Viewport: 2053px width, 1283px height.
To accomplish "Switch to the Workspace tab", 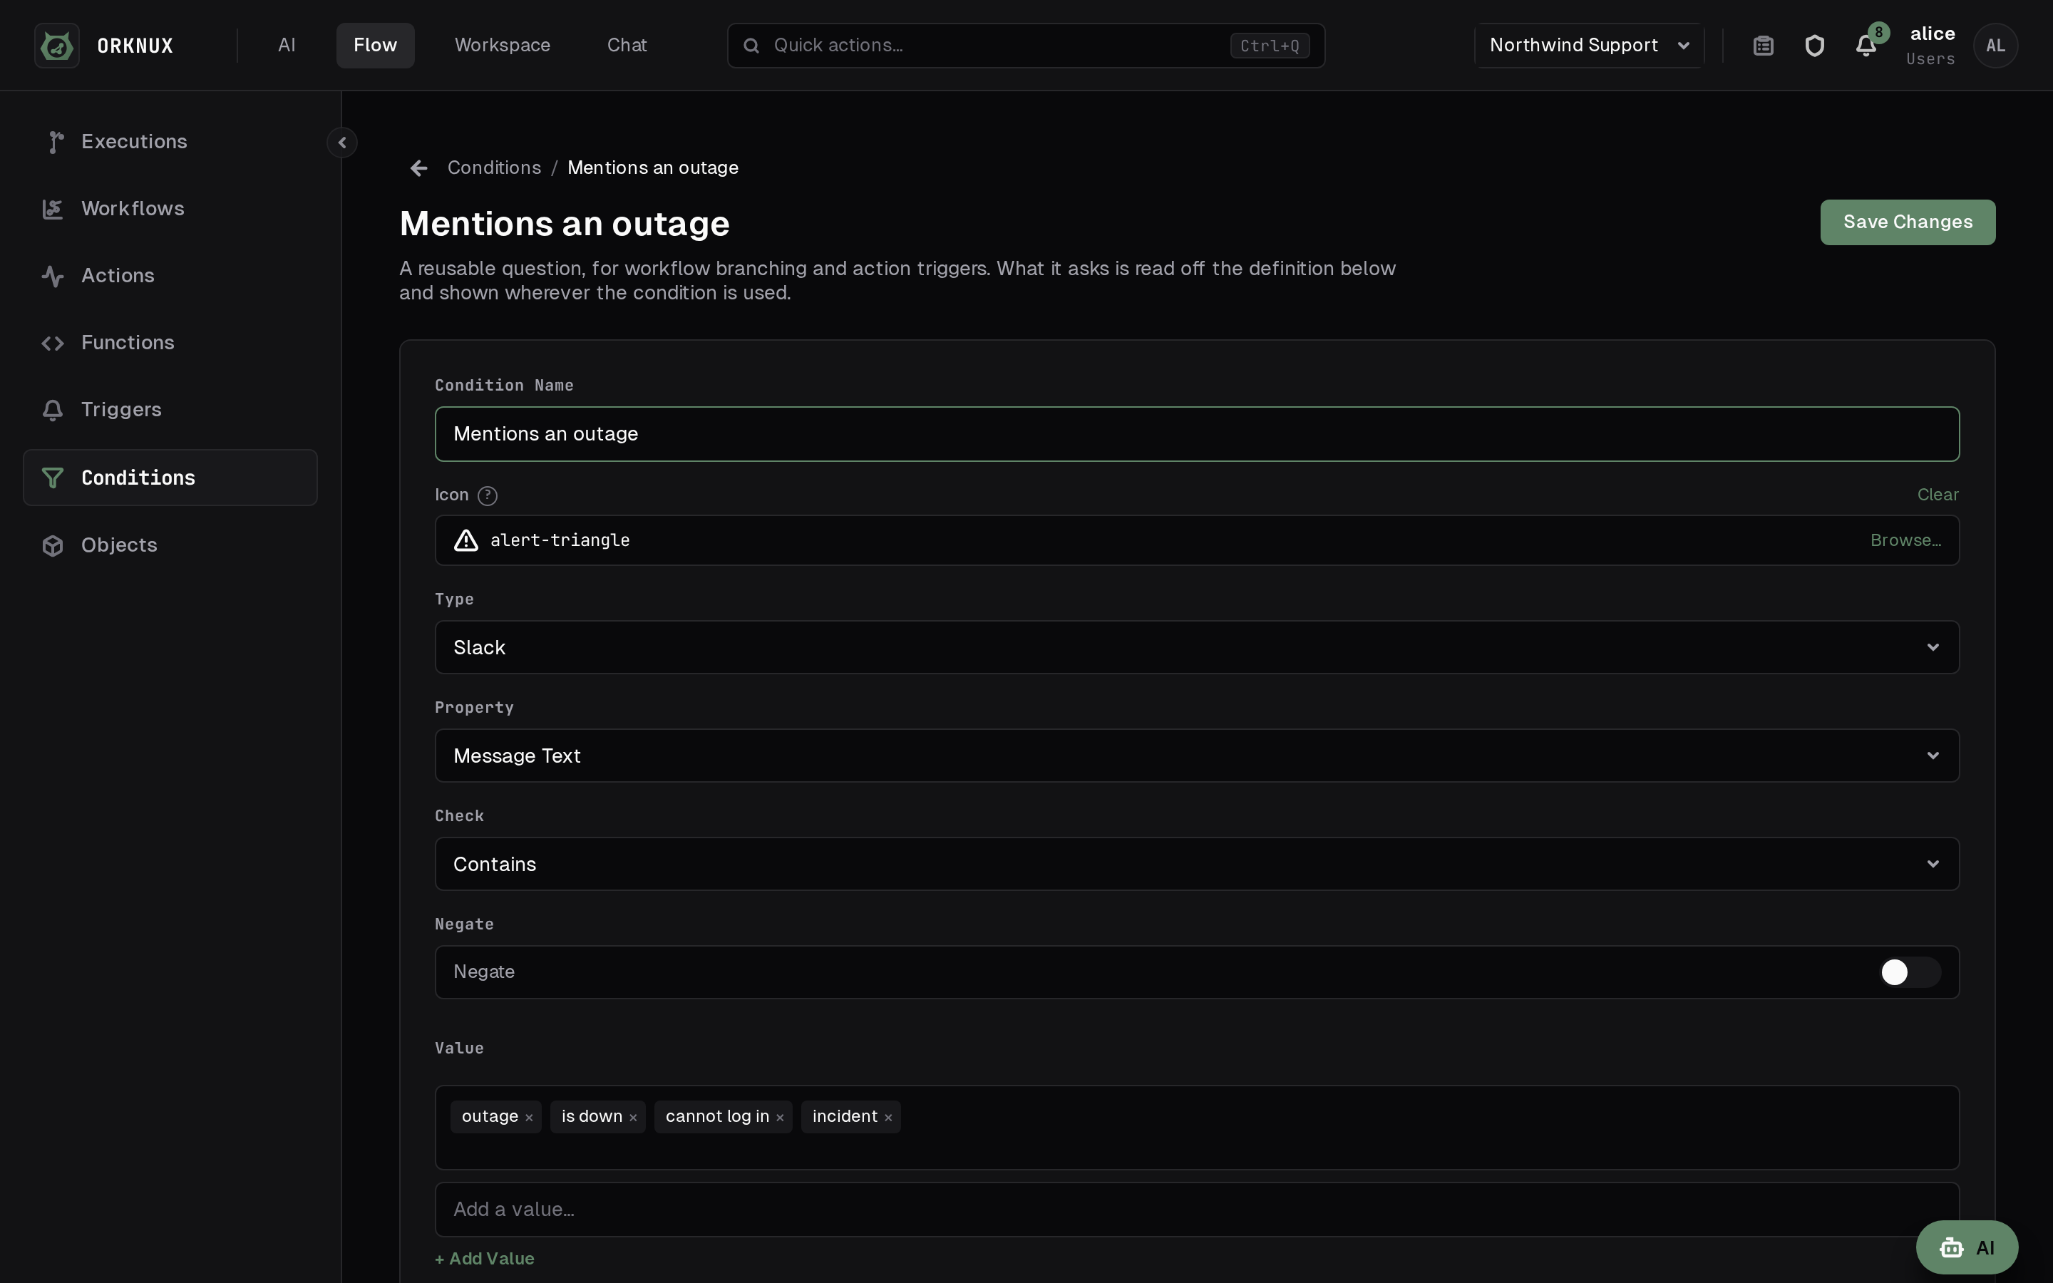I will tap(503, 46).
